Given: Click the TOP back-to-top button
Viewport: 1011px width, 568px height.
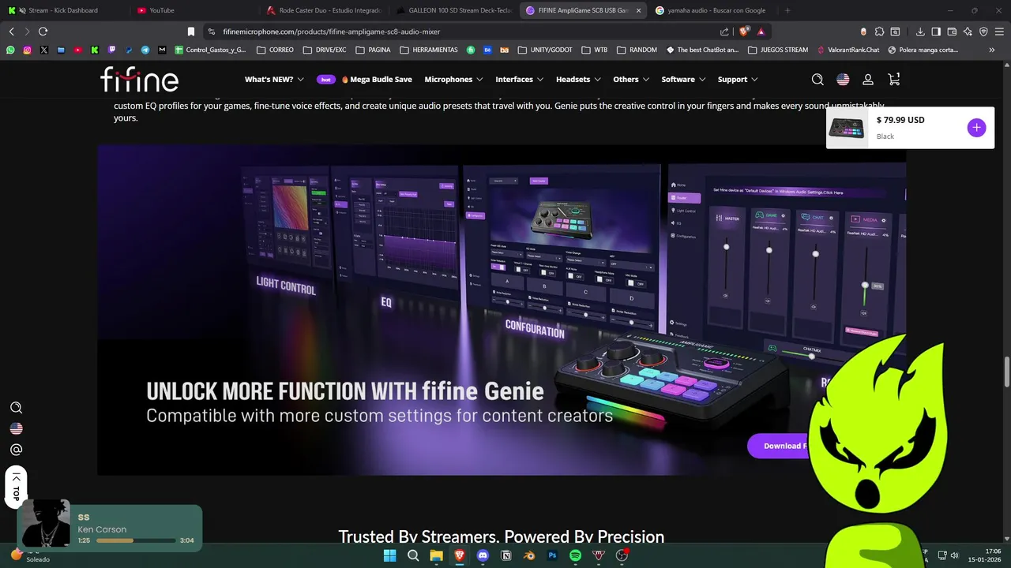Looking at the screenshot, I should pyautogui.click(x=16, y=488).
